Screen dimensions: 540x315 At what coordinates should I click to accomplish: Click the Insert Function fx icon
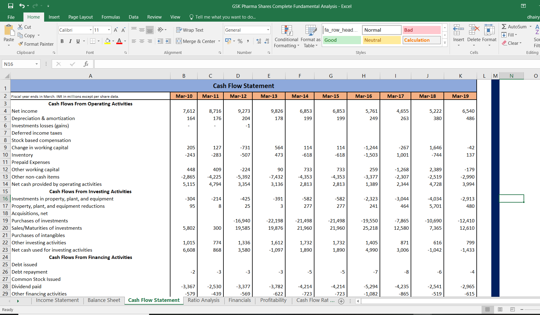[86, 64]
